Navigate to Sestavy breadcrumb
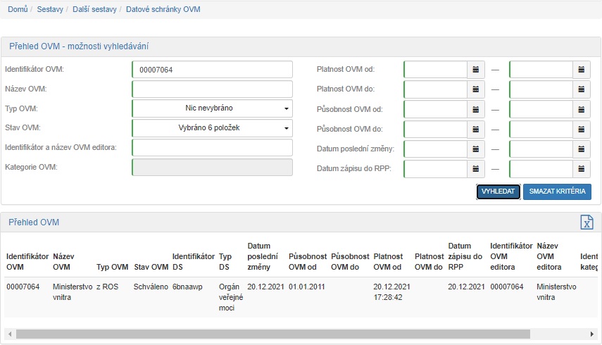 pos(51,9)
